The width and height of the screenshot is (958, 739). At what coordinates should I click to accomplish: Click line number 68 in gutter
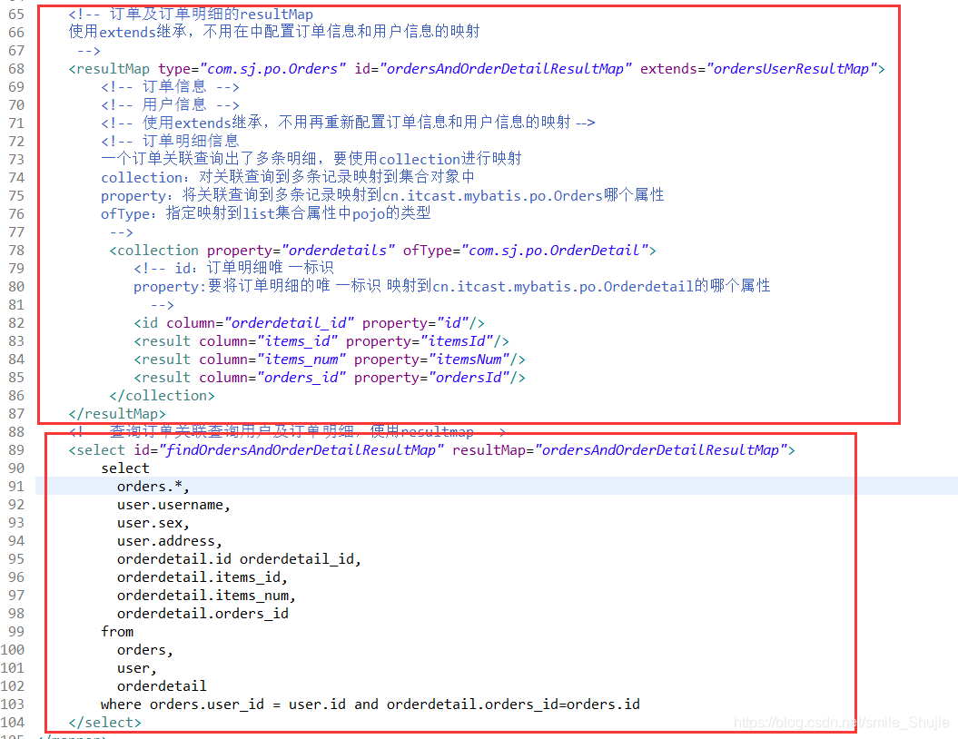coord(16,69)
